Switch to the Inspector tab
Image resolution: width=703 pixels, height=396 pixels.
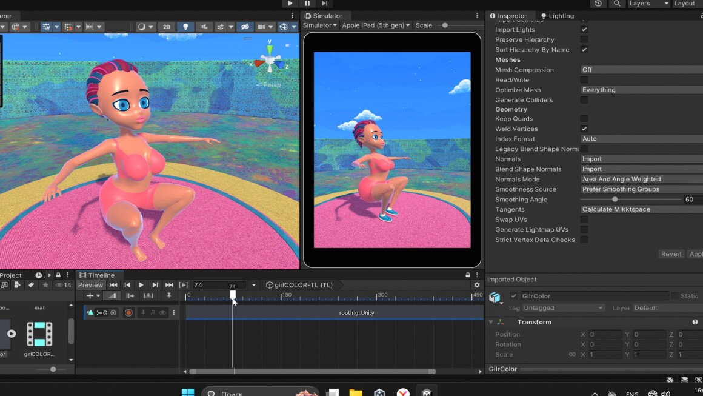pos(508,16)
